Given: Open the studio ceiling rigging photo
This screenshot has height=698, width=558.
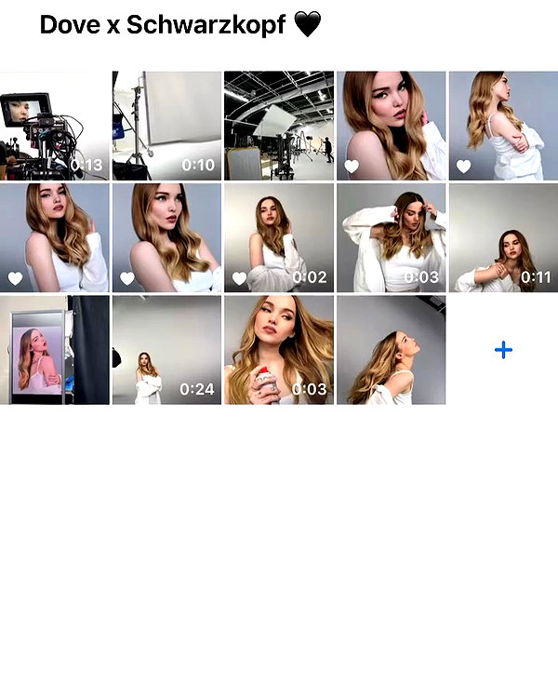Looking at the screenshot, I should pos(279,126).
